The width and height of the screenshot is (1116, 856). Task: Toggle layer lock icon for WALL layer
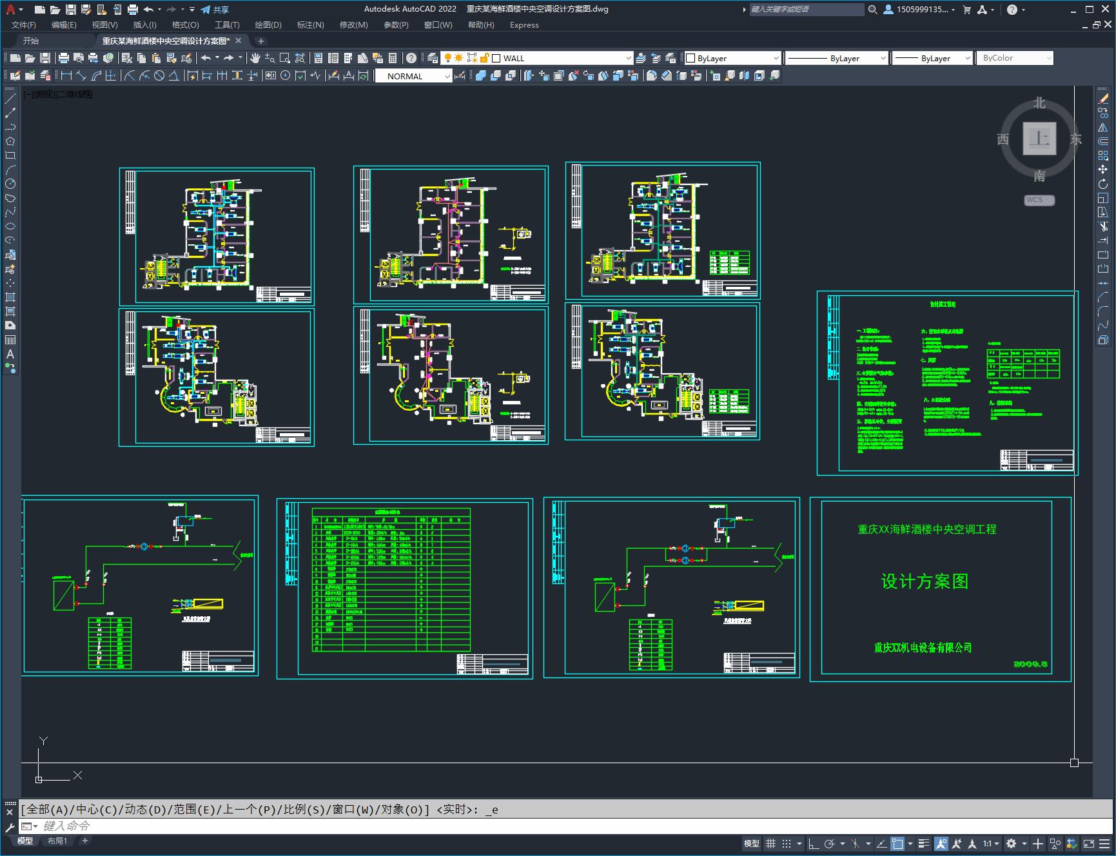pyautogui.click(x=484, y=58)
